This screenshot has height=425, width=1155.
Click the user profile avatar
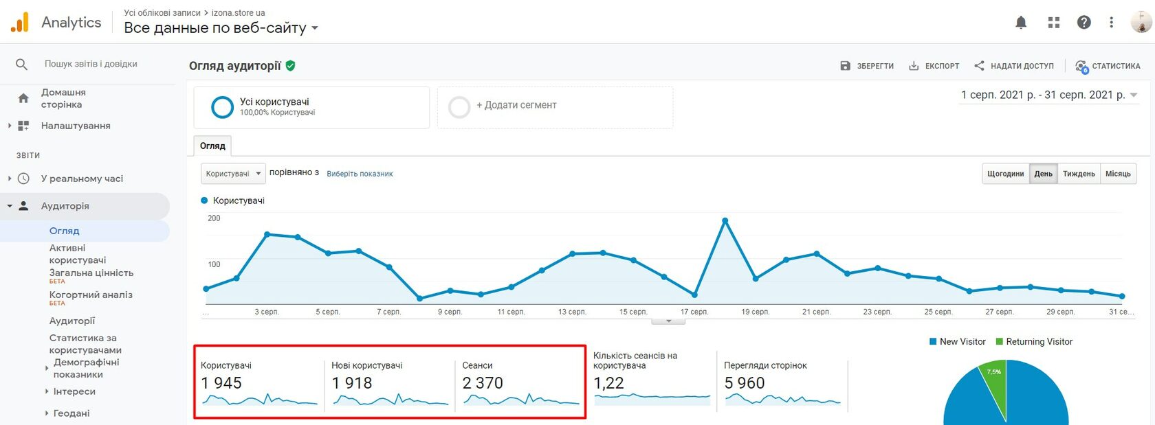pyautogui.click(x=1141, y=23)
